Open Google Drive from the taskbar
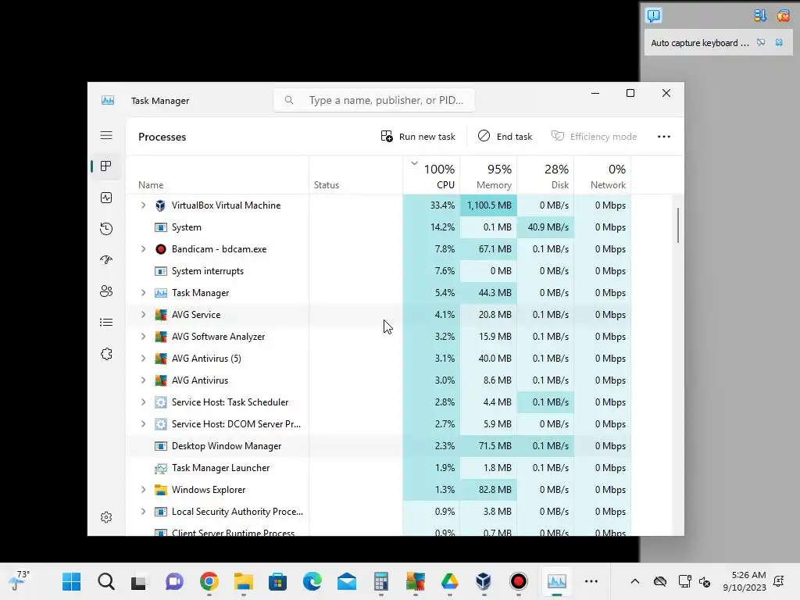The width and height of the screenshot is (800, 600). click(449, 581)
